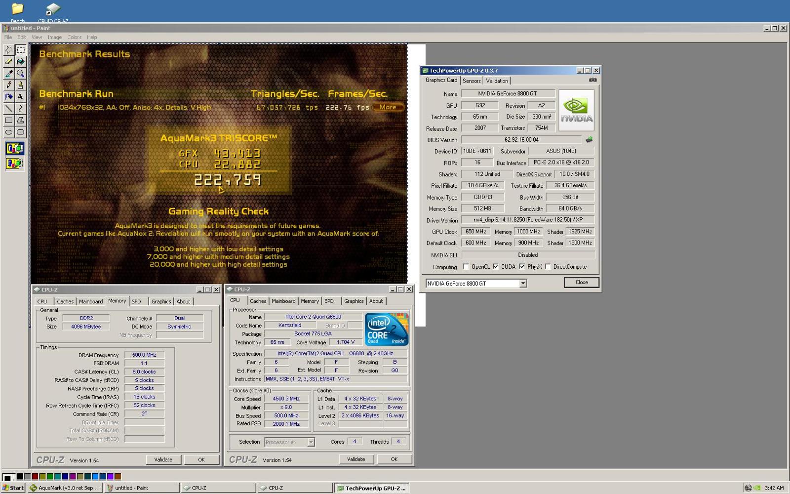Choose opaque selection mode option in Paint
790x494 pixels.
tap(14, 148)
